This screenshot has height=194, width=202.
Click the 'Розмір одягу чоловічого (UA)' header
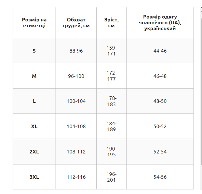[x=160, y=23]
